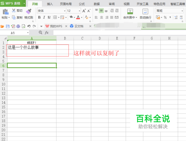Switch to the 视图 tab
The width and height of the screenshot is (186, 141).
click(x=126, y=4)
